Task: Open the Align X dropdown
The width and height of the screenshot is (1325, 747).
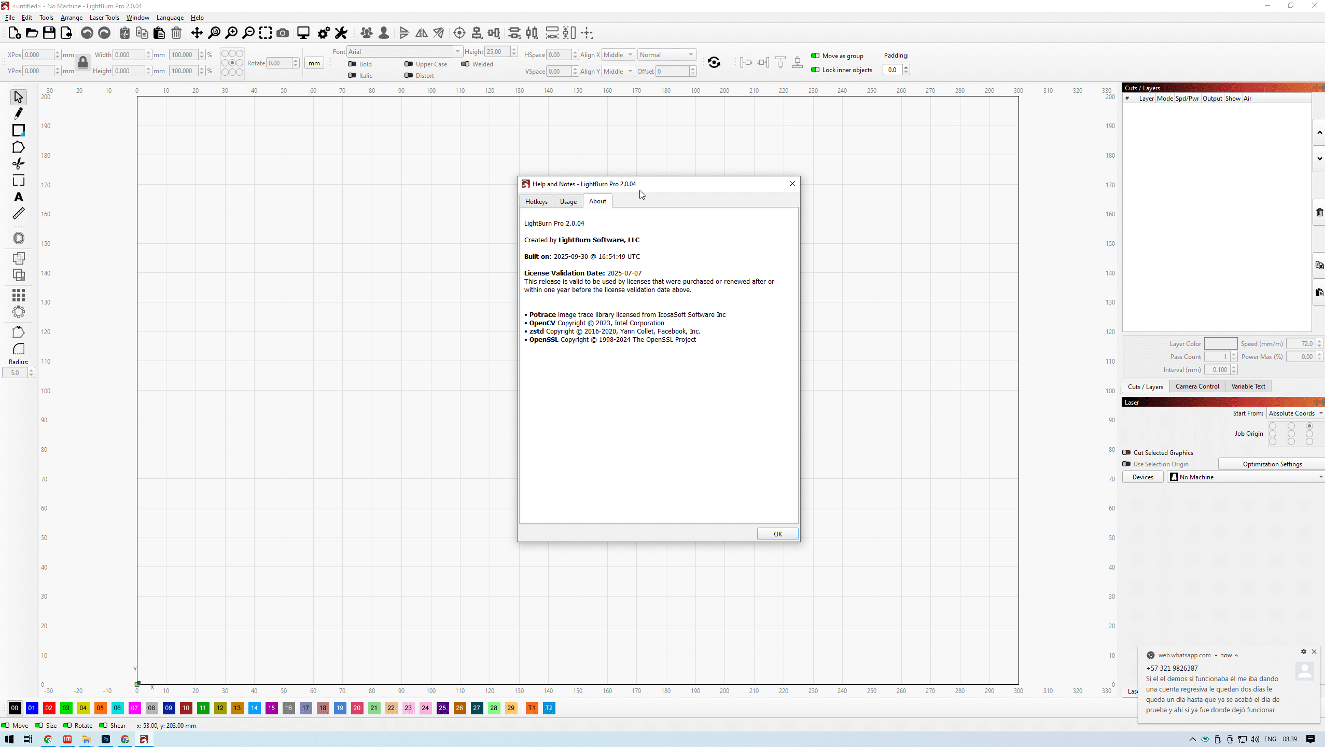Action: coord(618,55)
